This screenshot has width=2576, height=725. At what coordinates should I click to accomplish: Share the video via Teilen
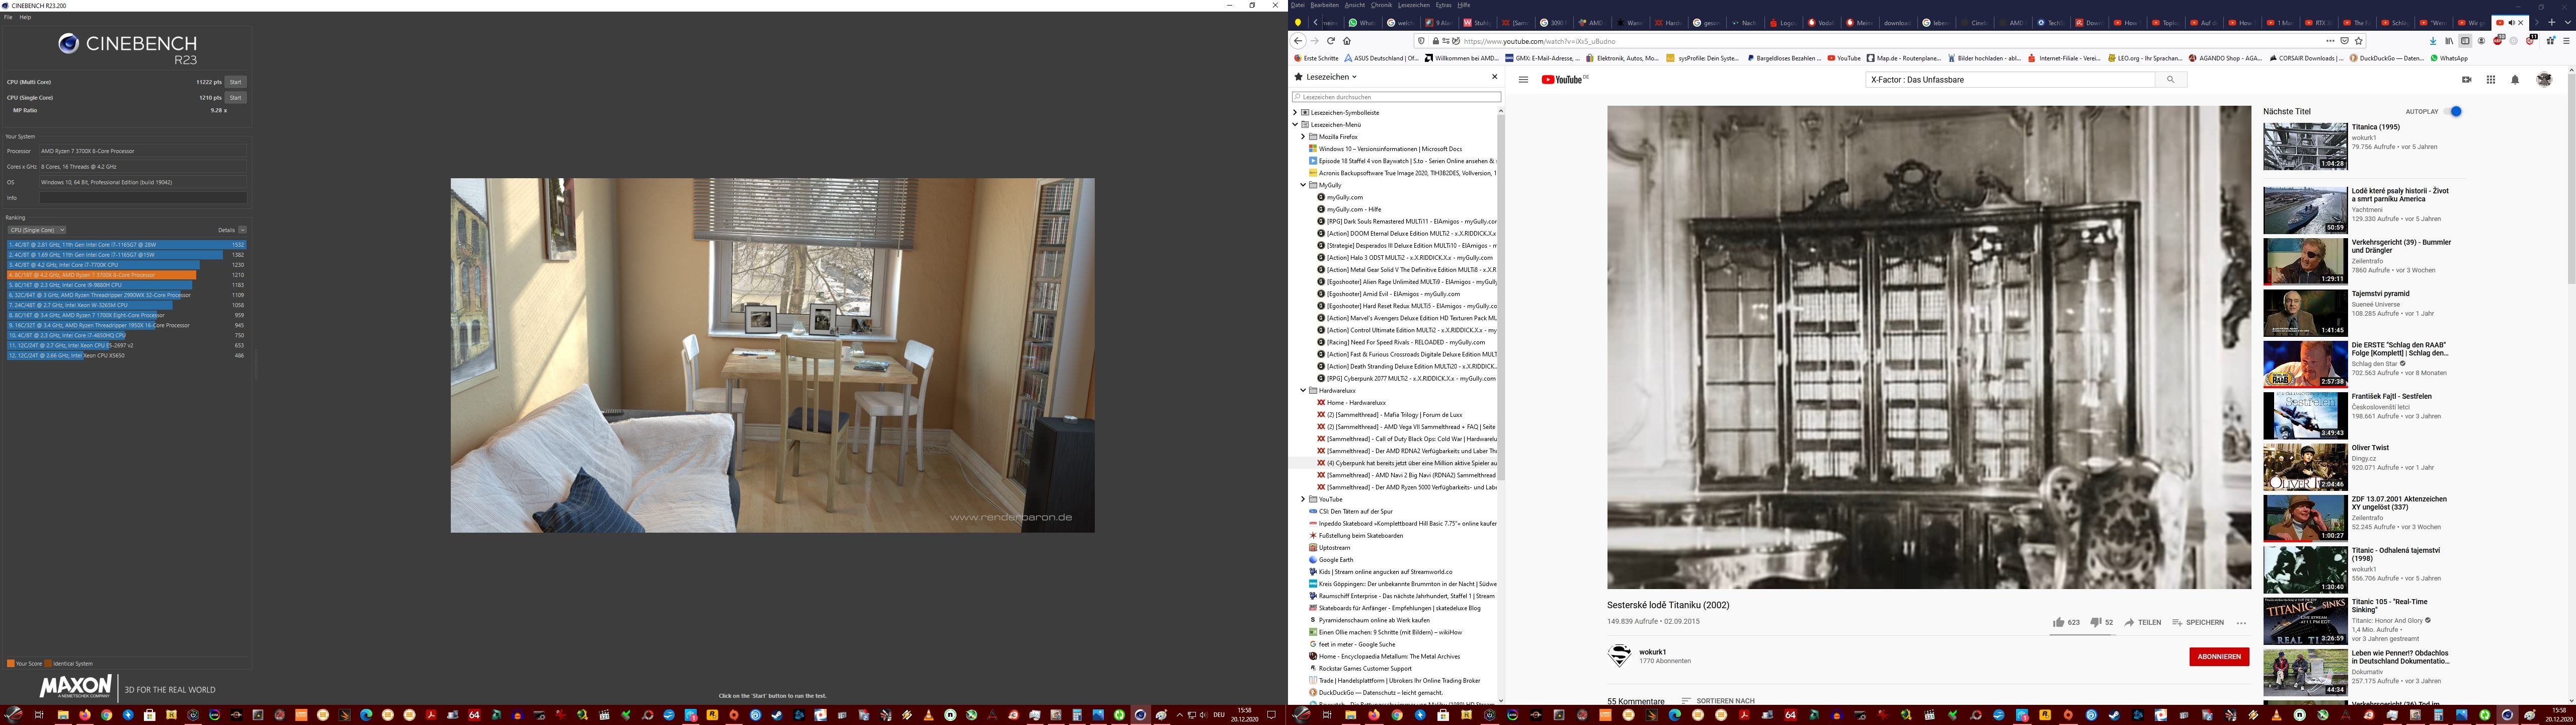[x=2143, y=622]
